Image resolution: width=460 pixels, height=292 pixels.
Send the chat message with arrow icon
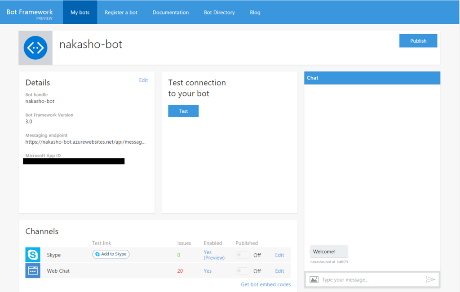click(430, 279)
